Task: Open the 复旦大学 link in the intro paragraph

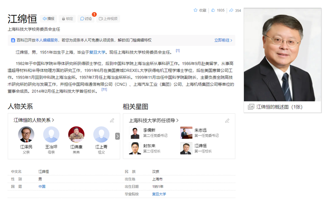Action: tap(97, 52)
